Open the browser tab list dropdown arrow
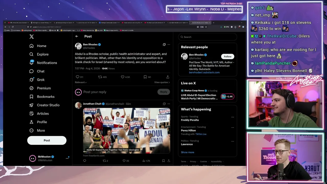The width and height of the screenshot is (327, 184). [241, 23]
